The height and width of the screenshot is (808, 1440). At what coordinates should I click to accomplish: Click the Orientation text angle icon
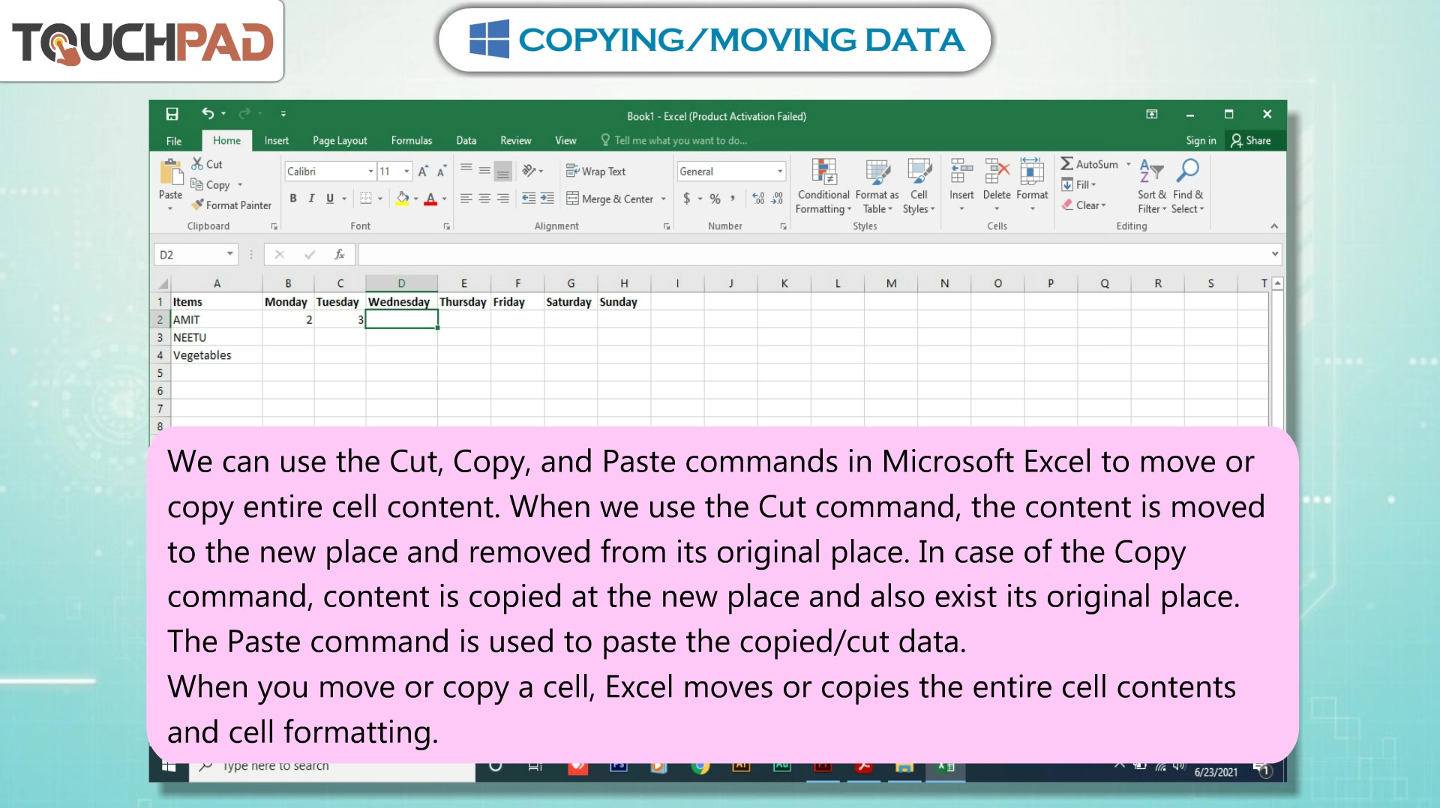tap(529, 171)
